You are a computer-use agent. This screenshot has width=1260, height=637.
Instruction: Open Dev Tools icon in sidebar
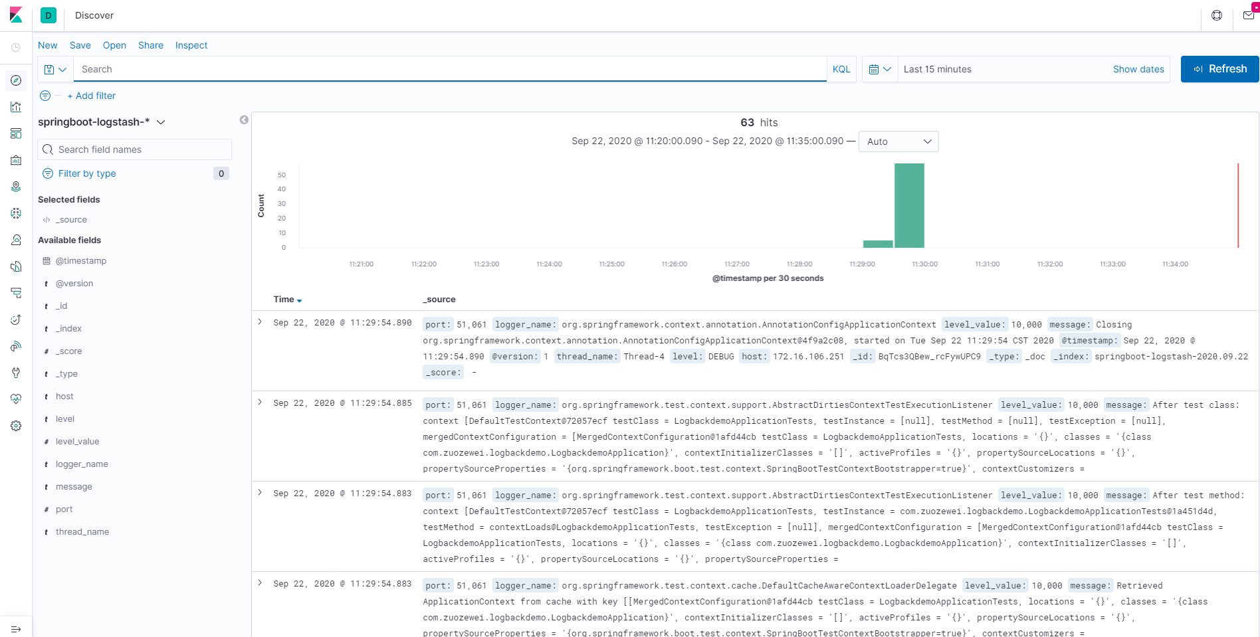pyautogui.click(x=16, y=373)
